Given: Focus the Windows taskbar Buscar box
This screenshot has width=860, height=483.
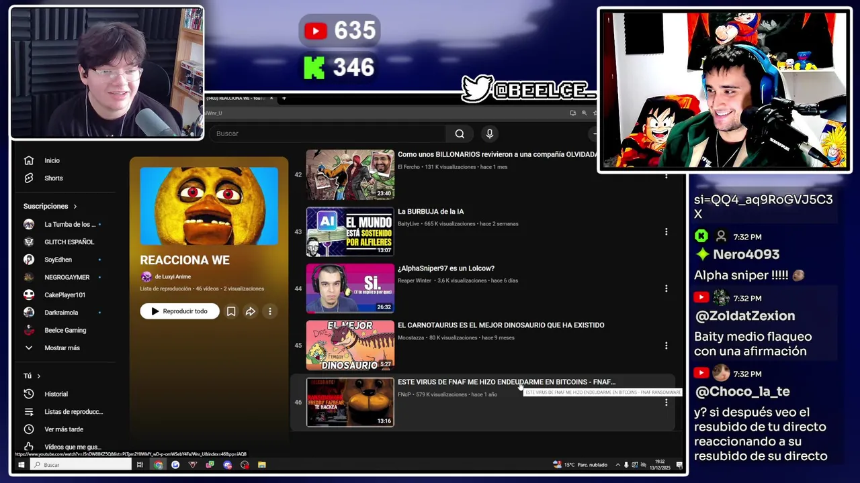Looking at the screenshot, I should pyautogui.click(x=81, y=464).
